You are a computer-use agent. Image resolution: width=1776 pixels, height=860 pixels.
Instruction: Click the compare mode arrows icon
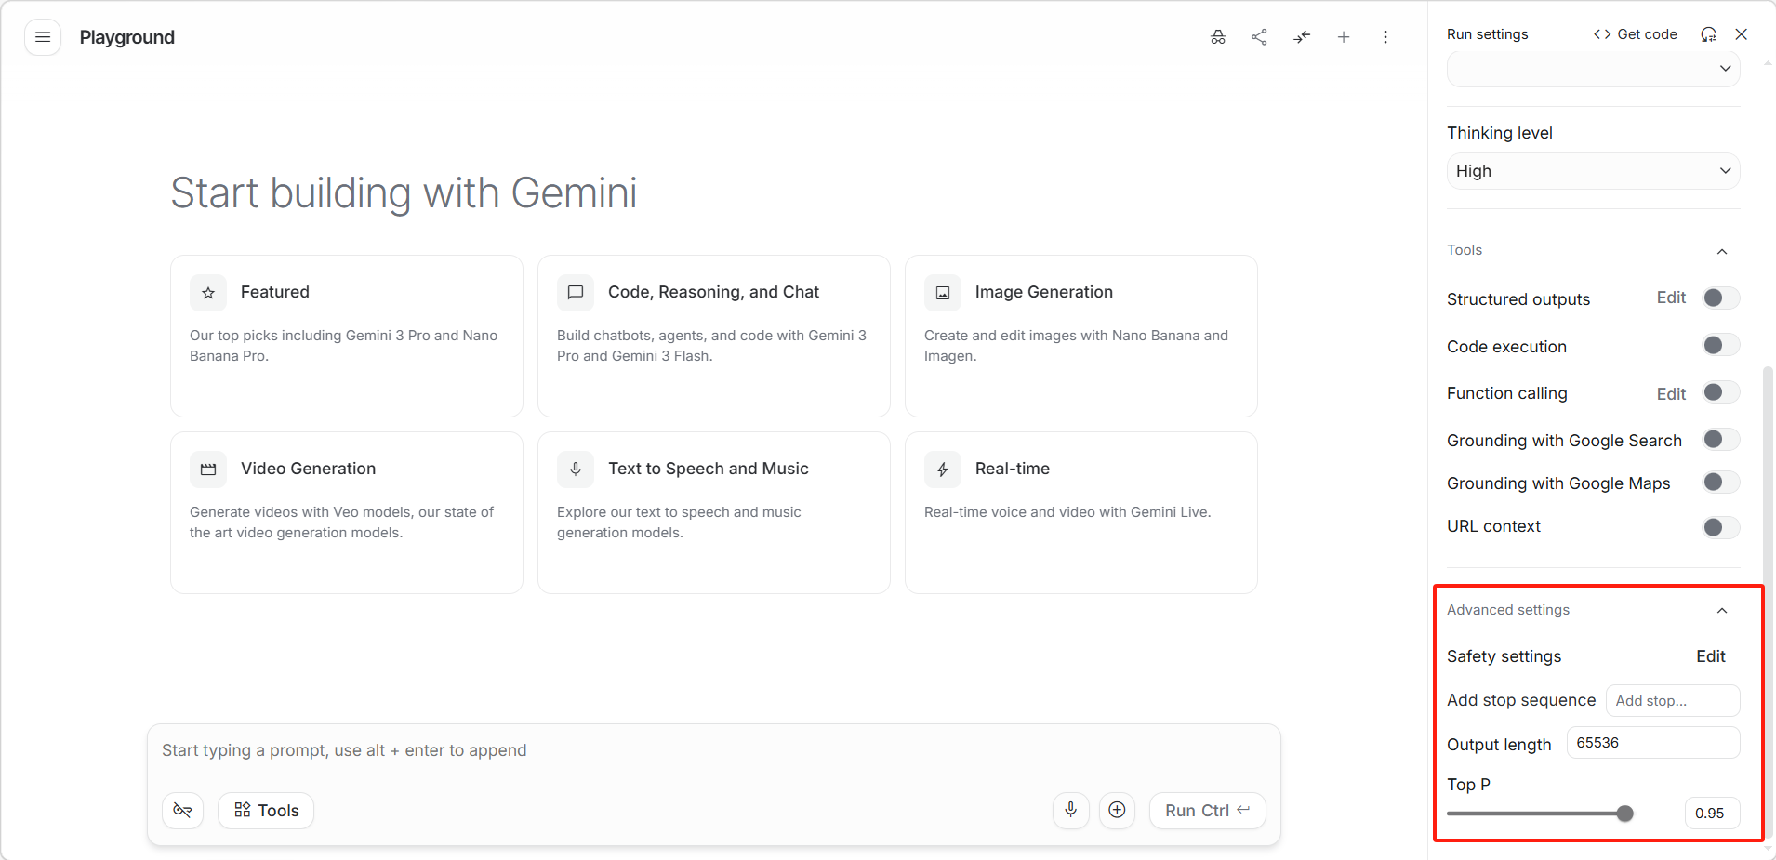coord(1302,37)
